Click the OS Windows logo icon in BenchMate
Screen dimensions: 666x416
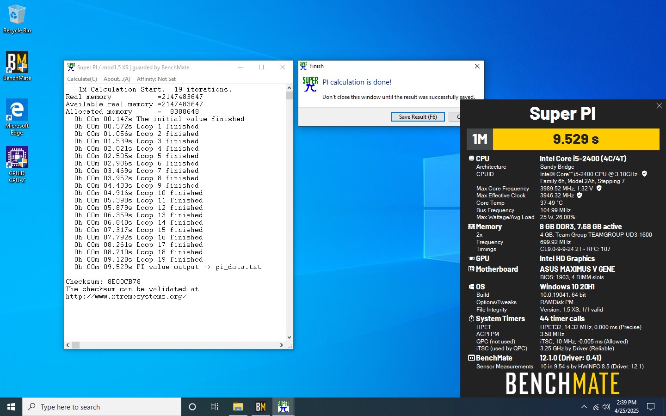(x=471, y=287)
